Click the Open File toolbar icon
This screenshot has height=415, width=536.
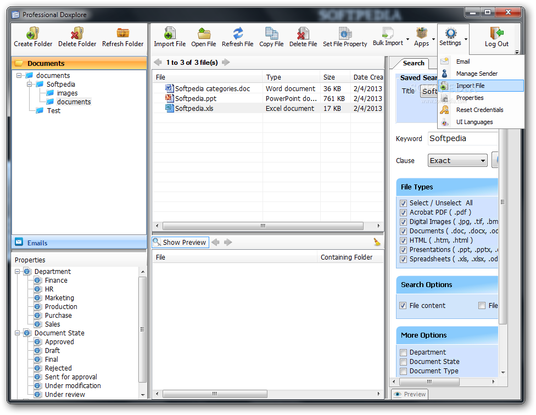[x=204, y=33]
